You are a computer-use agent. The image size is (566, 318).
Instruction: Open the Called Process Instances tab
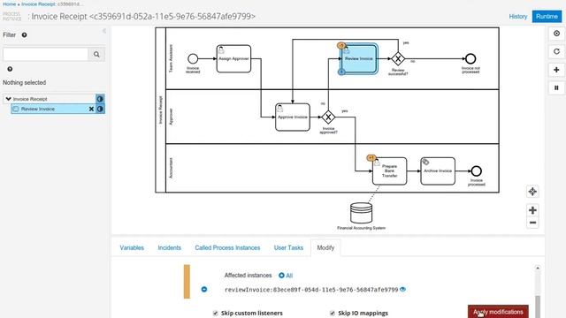(x=227, y=247)
